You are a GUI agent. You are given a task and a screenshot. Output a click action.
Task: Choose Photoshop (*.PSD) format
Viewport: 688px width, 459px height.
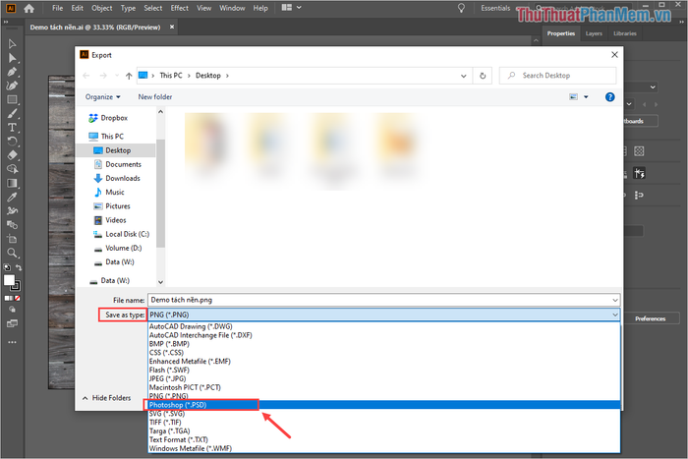pyautogui.click(x=384, y=405)
